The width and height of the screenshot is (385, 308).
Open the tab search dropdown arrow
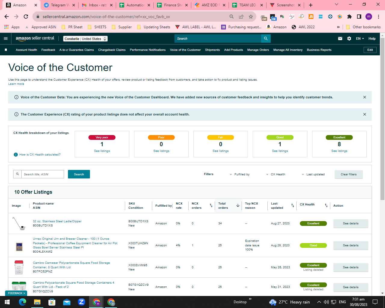coord(337,5)
